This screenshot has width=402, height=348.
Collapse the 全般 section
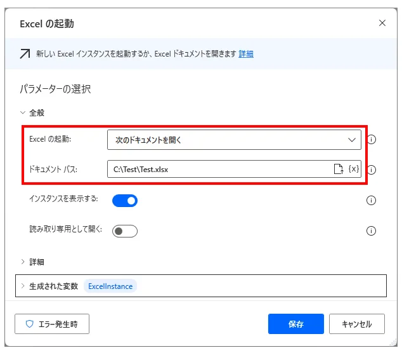click(23, 112)
